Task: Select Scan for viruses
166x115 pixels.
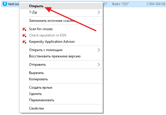Action: [x=61, y=29]
